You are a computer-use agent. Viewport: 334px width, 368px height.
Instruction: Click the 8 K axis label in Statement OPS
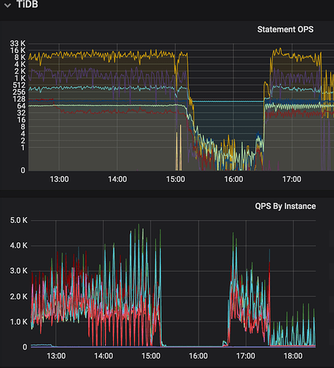coord(20,57)
